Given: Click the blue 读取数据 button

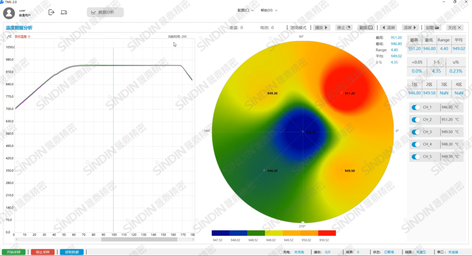Looking at the screenshot, I should [72, 252].
